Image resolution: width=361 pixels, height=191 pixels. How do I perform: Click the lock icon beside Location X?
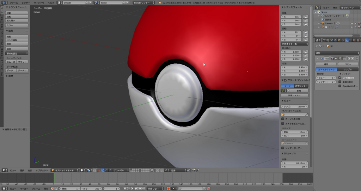(306, 17)
